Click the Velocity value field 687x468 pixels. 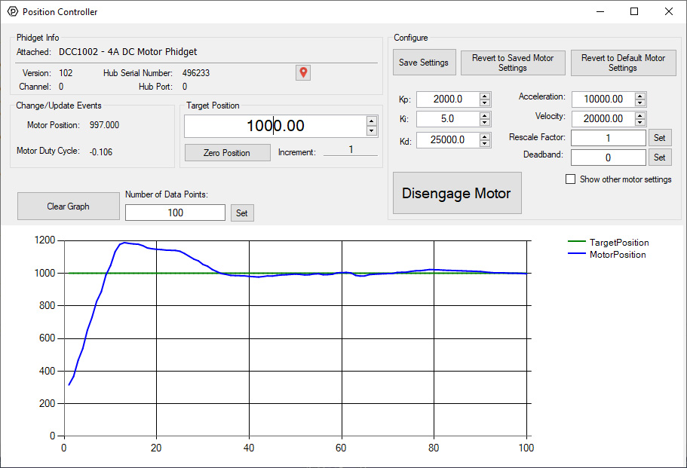point(603,119)
